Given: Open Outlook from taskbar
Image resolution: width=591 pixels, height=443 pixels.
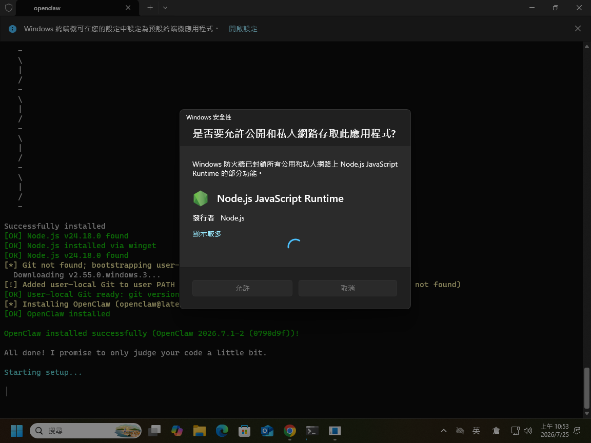Looking at the screenshot, I should 267,431.
